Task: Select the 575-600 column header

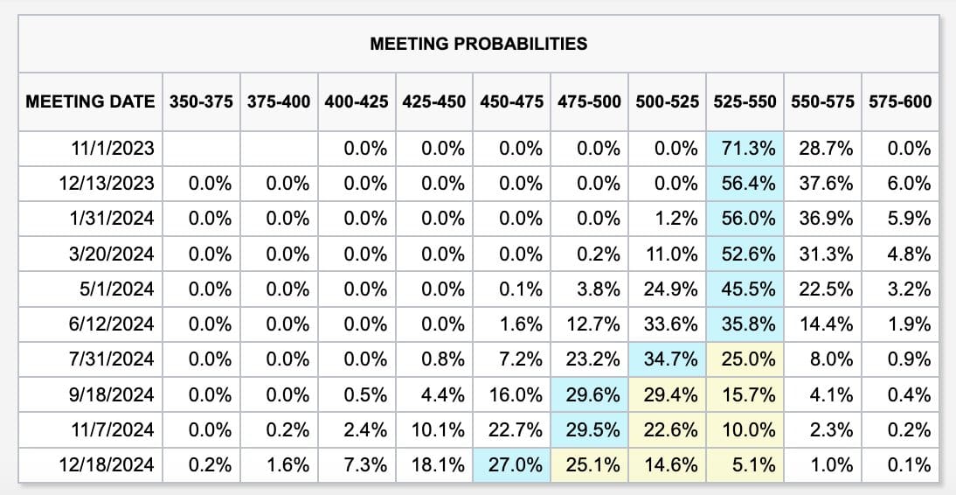Action: click(900, 101)
